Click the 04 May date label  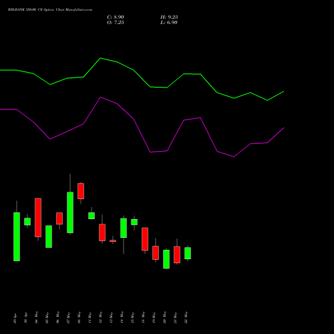36,317
